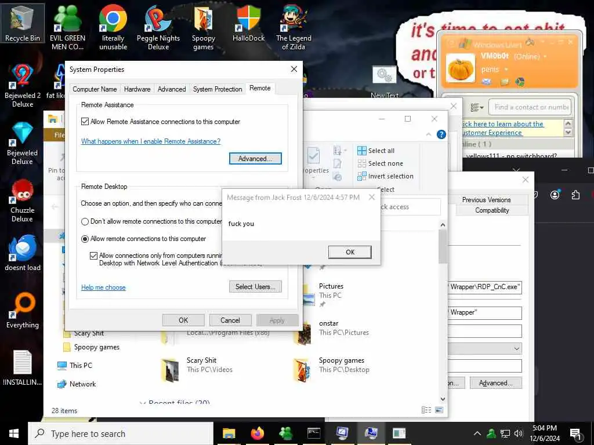Launch the HalloDock desktop shortcut
Screen dimensions: 594x445
pyautogui.click(x=248, y=23)
